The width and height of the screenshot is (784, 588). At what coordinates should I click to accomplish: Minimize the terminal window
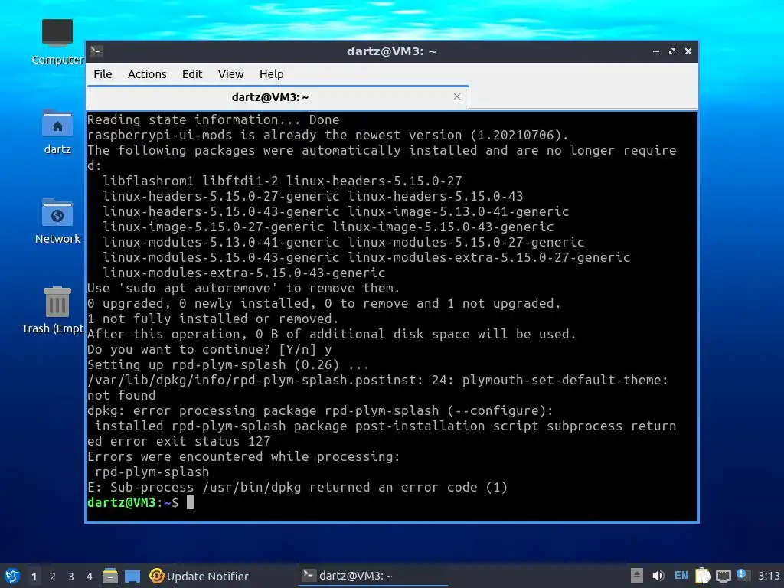click(x=656, y=51)
